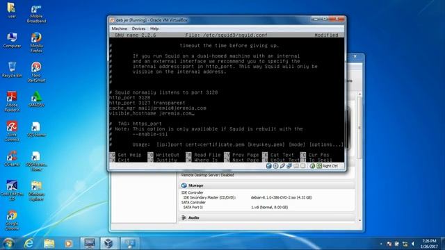
Task: Click the TAG: https_port comment line
Action: click(136, 124)
